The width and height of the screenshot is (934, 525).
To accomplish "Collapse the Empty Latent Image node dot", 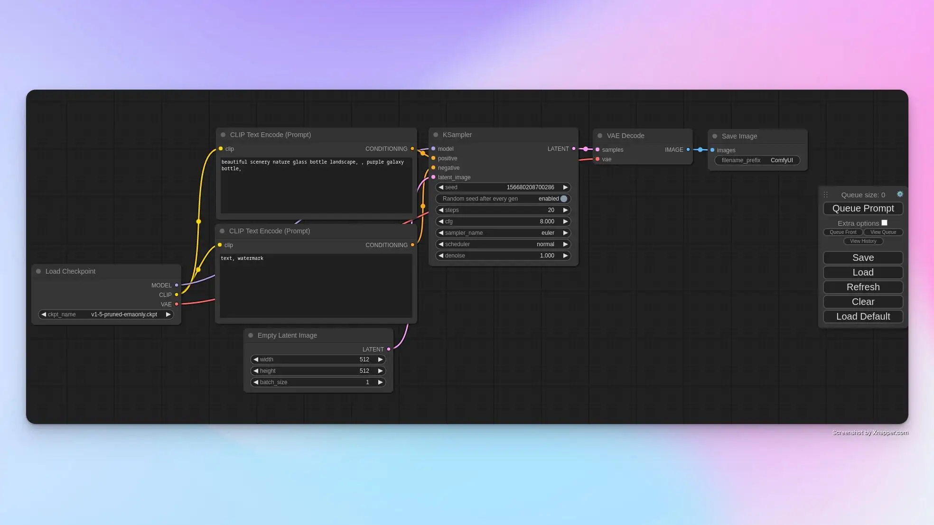I will pos(251,335).
